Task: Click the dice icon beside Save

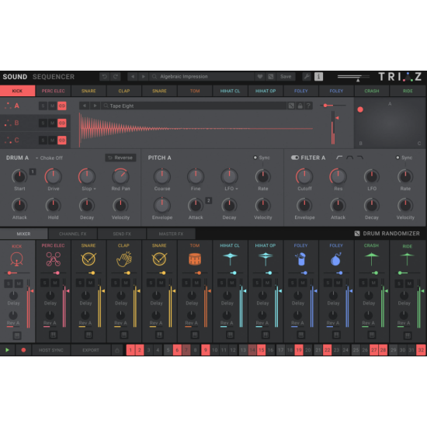Action: [x=271, y=77]
